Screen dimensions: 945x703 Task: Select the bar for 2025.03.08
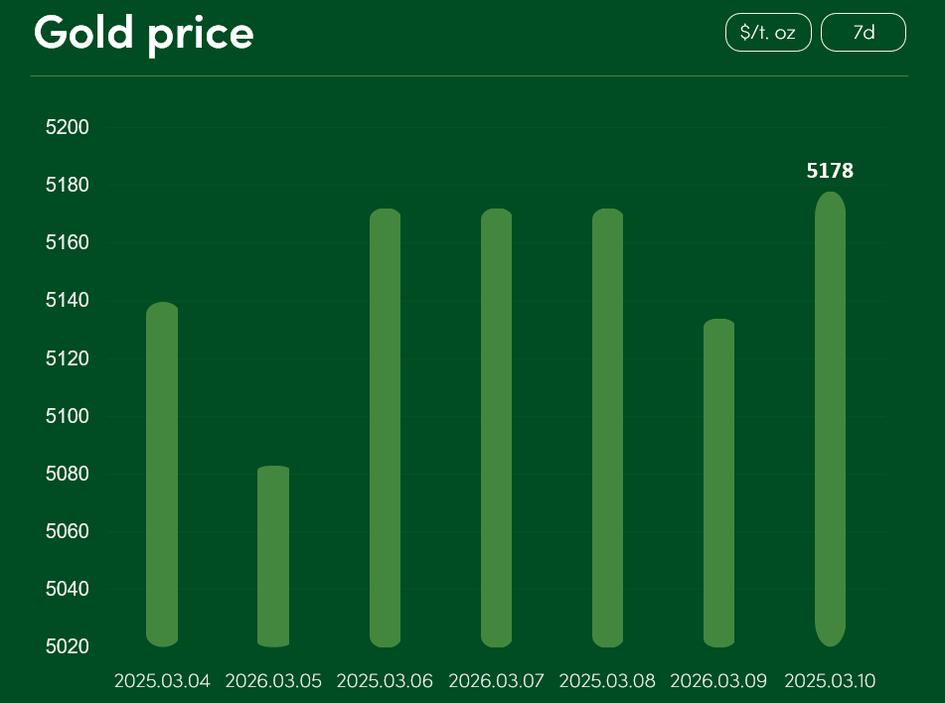(x=607, y=428)
